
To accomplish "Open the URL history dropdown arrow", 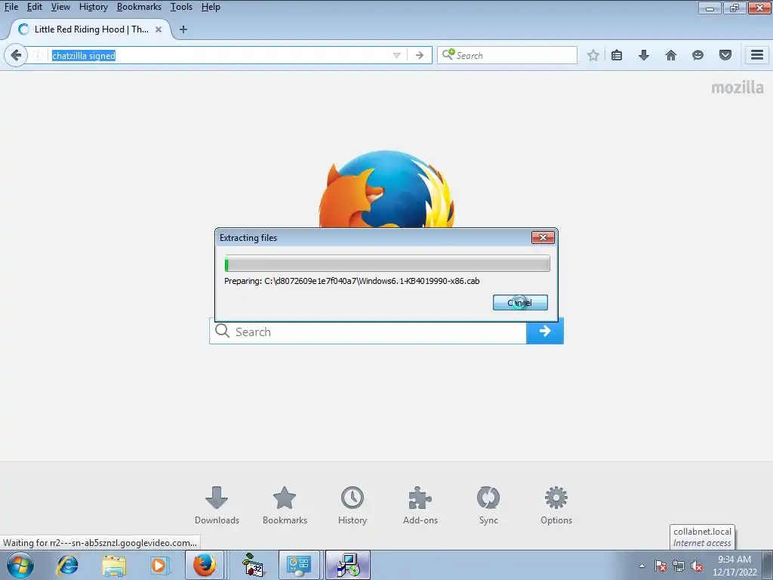I will (x=396, y=55).
